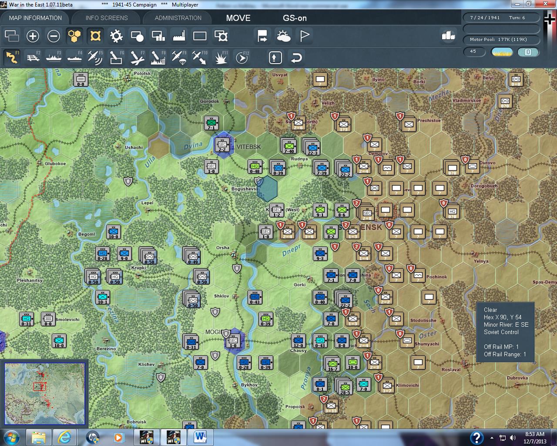
Task: Click the empty rectangle unit counter icon
Action: click(200, 36)
